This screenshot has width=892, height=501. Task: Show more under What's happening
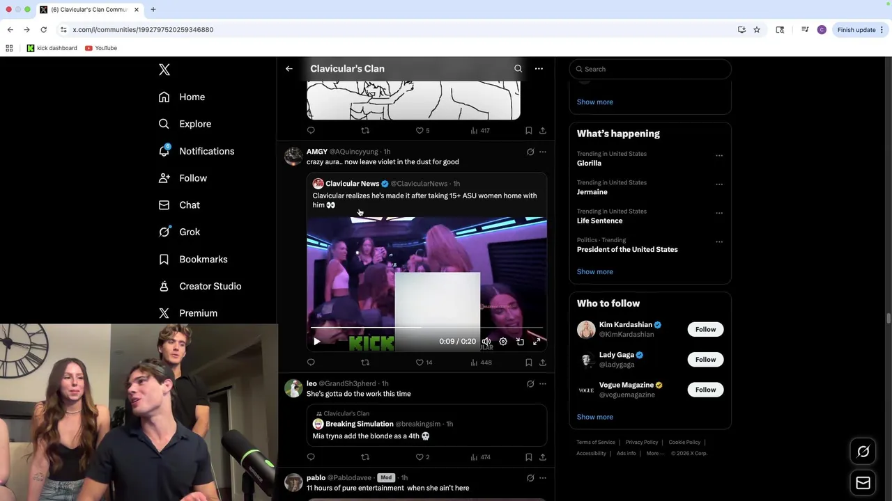(594, 271)
